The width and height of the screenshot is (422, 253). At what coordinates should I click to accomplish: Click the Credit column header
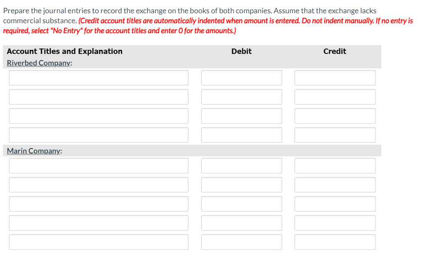(x=335, y=51)
